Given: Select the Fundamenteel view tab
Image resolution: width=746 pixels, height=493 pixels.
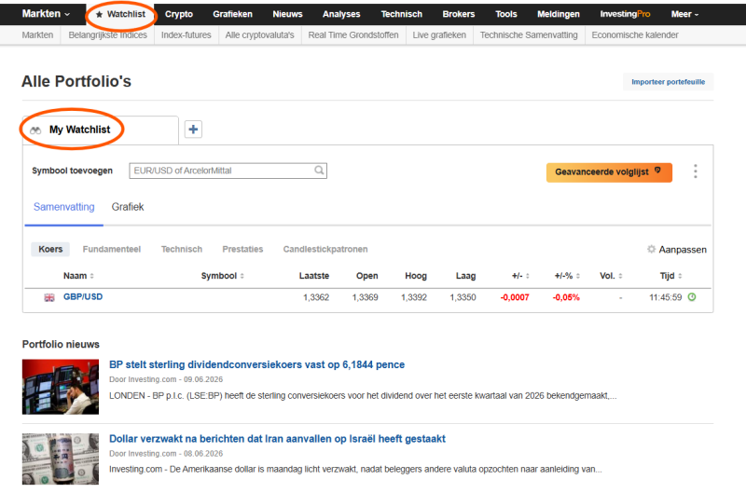Looking at the screenshot, I should point(112,249).
